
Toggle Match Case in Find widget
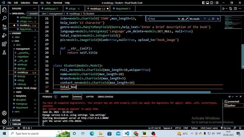(179, 19)
